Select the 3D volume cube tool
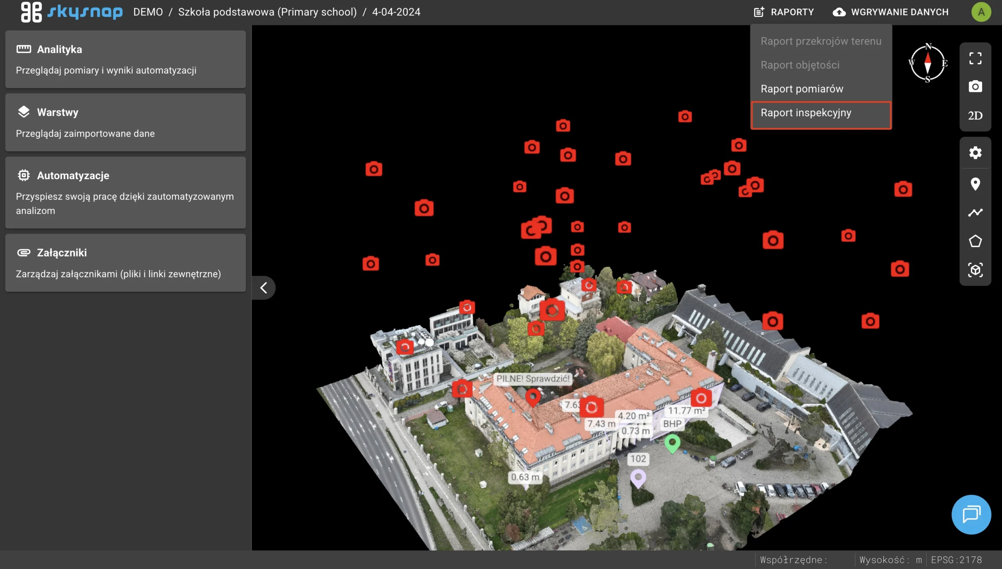The width and height of the screenshot is (1002, 569). point(975,270)
